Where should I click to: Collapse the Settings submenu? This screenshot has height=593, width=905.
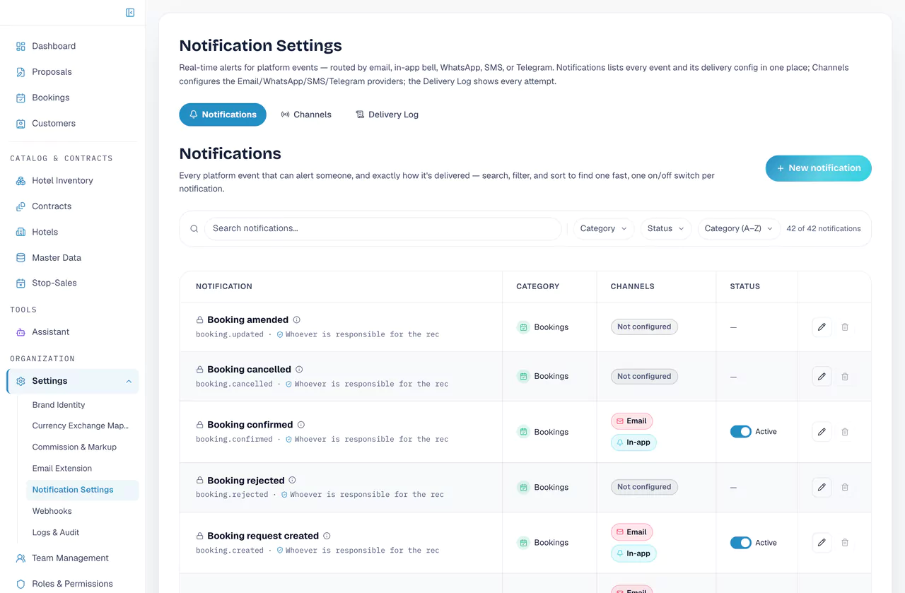point(129,382)
